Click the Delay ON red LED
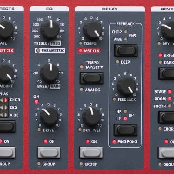Screen dimensions: 174x174 tap(87, 141)
